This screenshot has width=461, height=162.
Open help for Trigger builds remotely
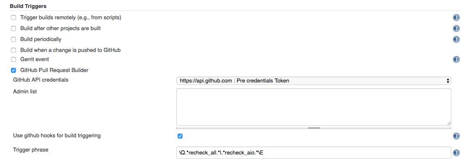tap(456, 18)
